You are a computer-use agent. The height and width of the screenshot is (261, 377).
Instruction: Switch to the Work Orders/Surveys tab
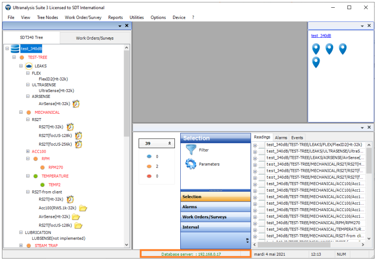94,38
